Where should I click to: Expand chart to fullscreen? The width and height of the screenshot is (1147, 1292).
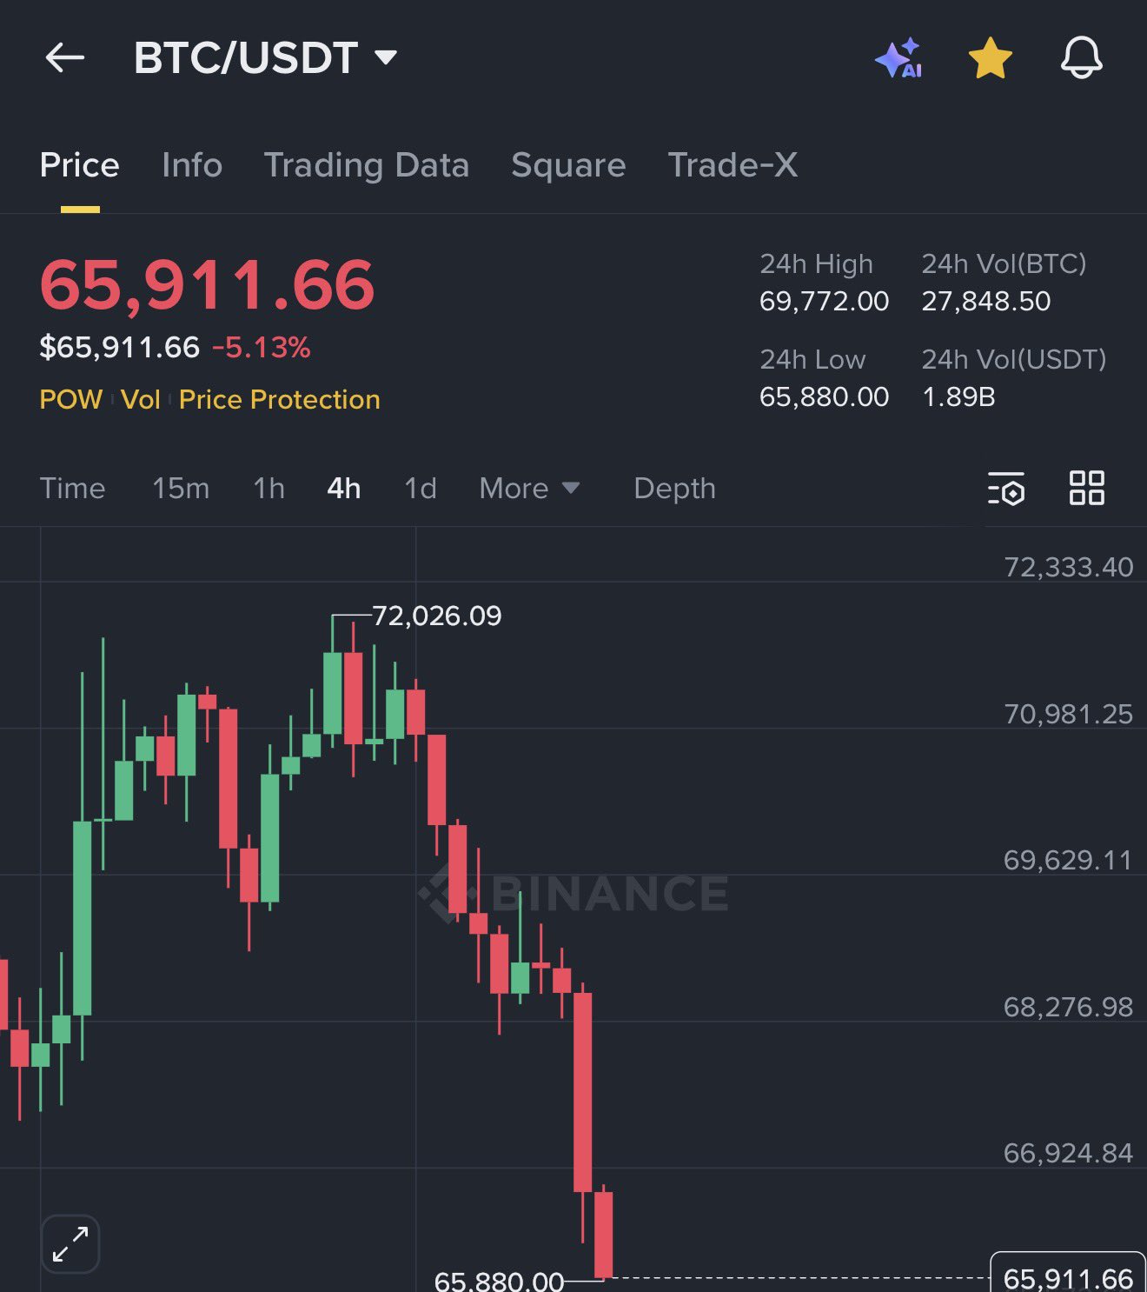coord(70,1244)
